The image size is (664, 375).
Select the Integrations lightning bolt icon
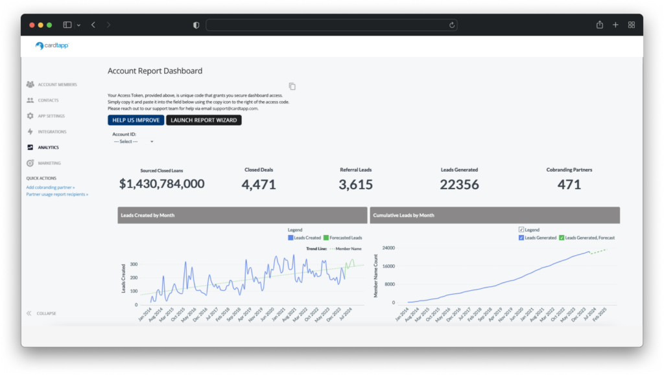coord(30,131)
